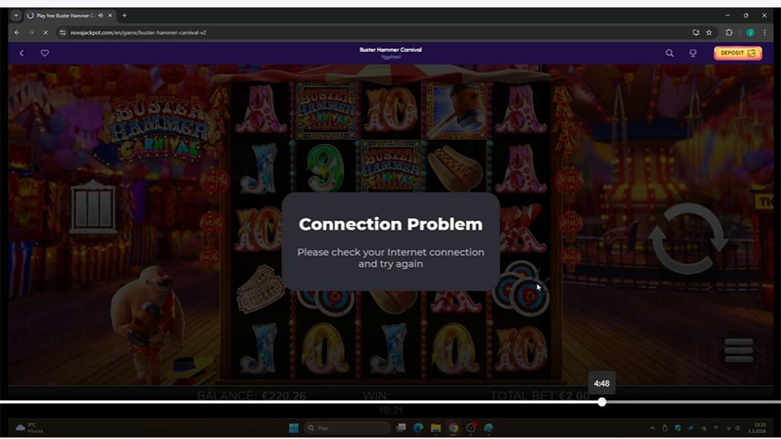Click the DEPOSIT button
The height and width of the screenshot is (439, 781).
tap(737, 53)
